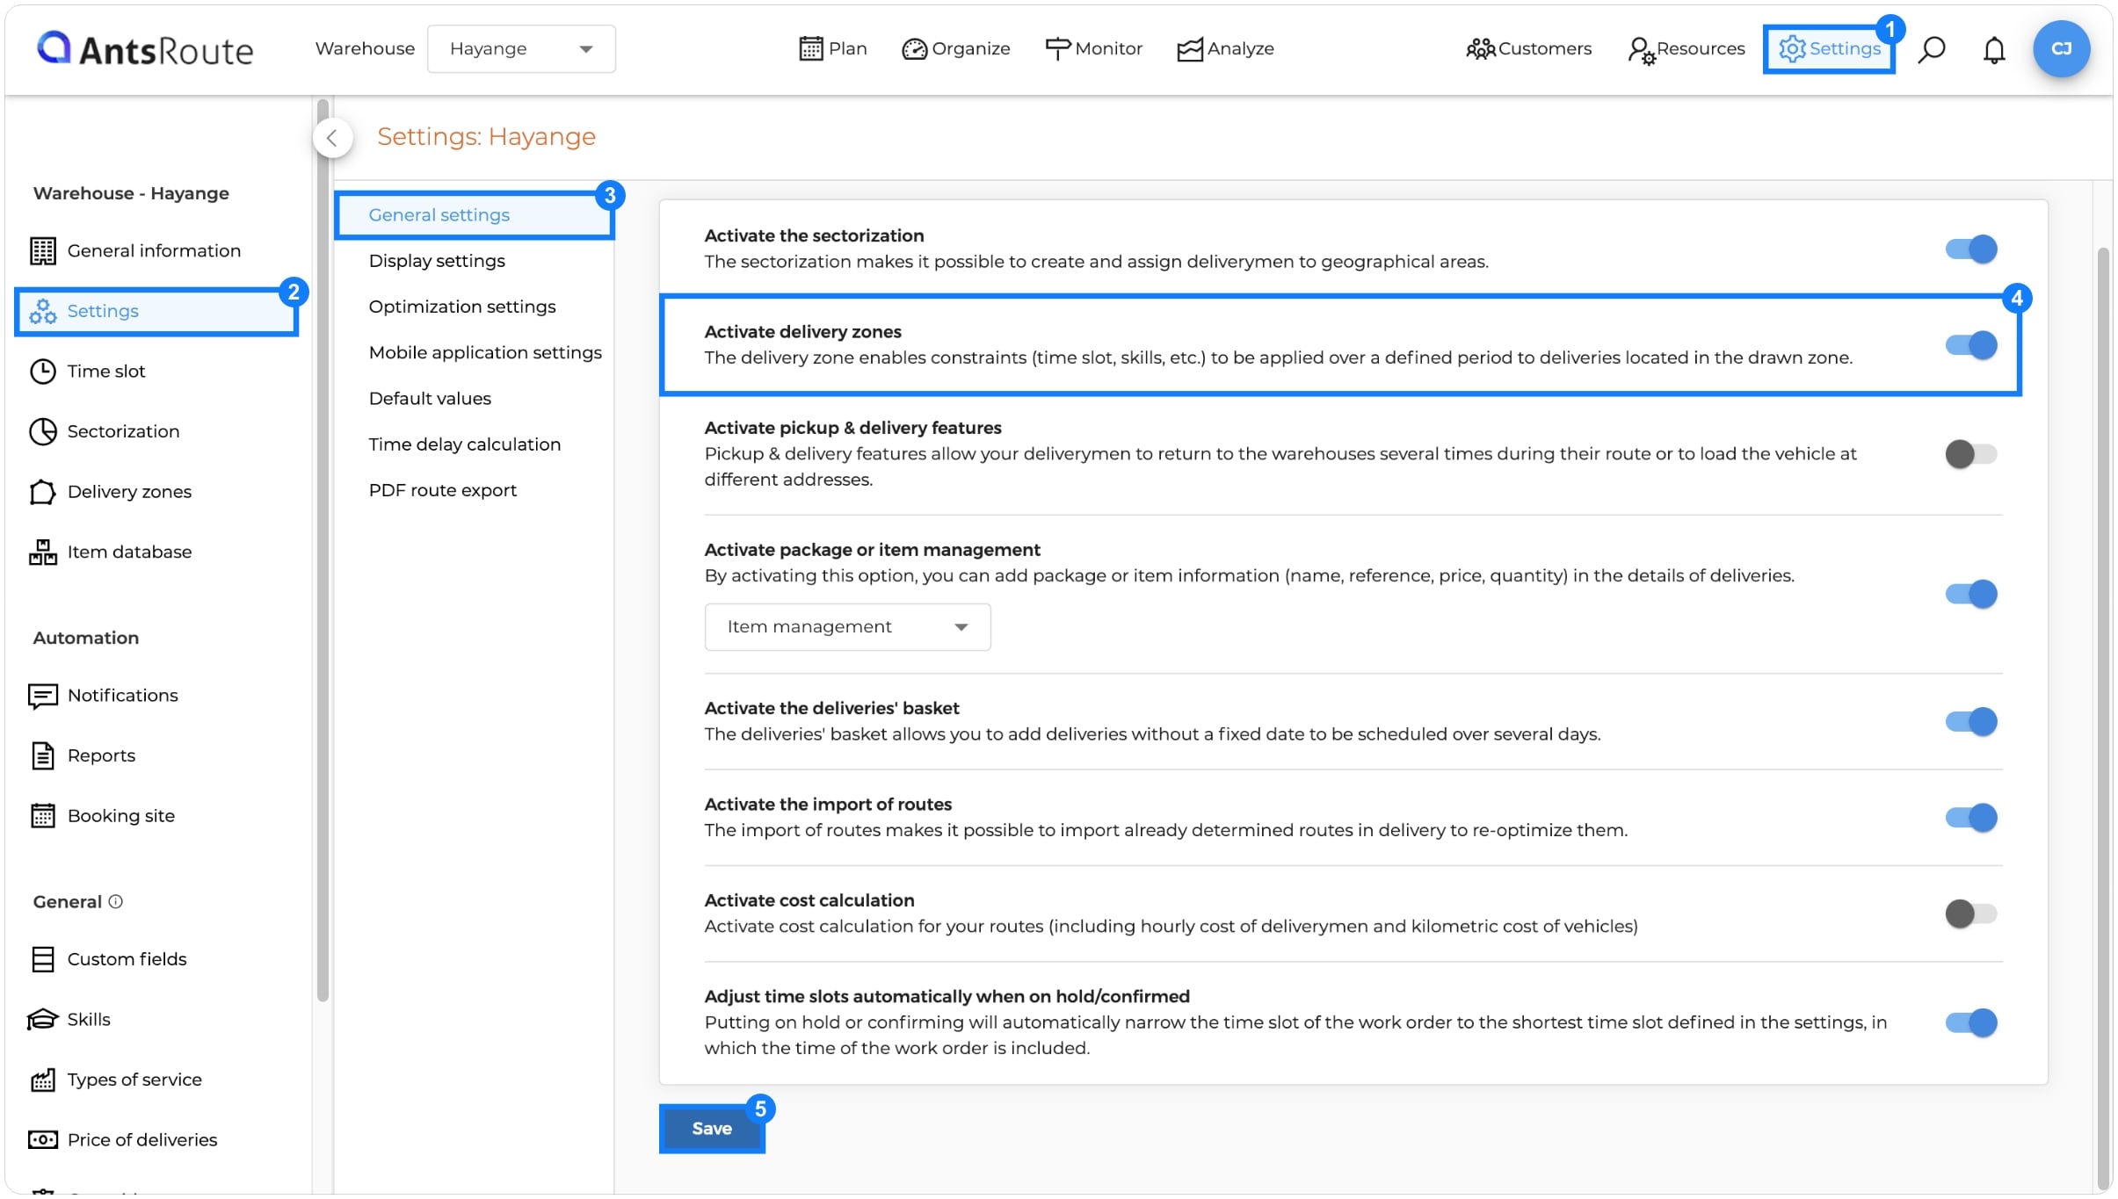Click the Organize gauge icon
The height and width of the screenshot is (1199, 2118).
pos(914,49)
